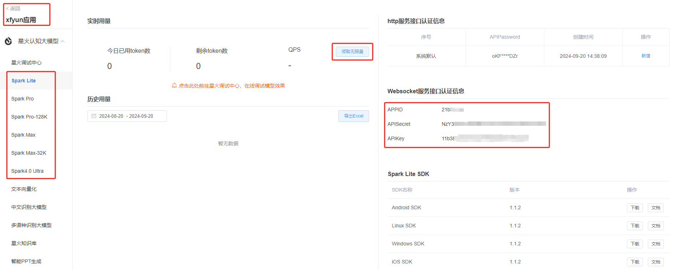Download the Windows SDK
Screen dimensions: 675x270
click(x=635, y=244)
